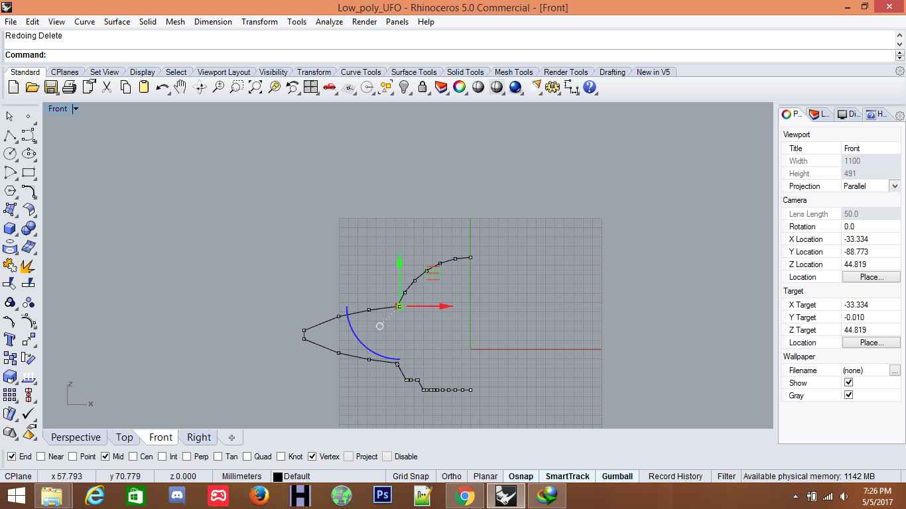This screenshot has height=509, width=906.
Task: Click the Print icon
Action: [69, 87]
